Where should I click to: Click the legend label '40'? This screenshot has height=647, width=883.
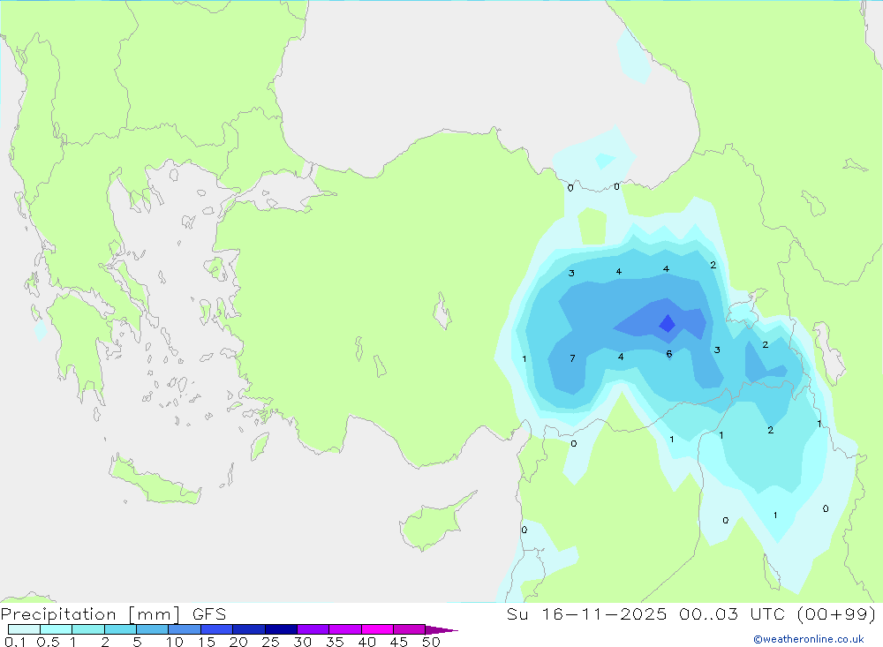367,642
